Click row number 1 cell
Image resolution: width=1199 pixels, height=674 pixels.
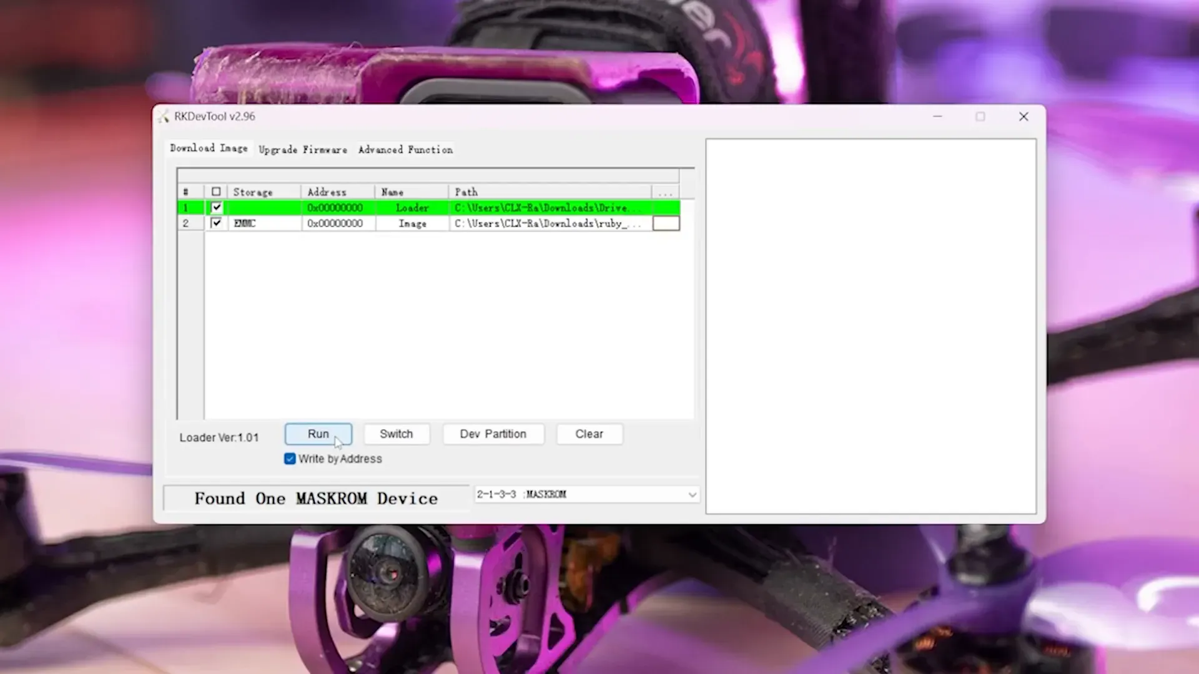tap(190, 208)
